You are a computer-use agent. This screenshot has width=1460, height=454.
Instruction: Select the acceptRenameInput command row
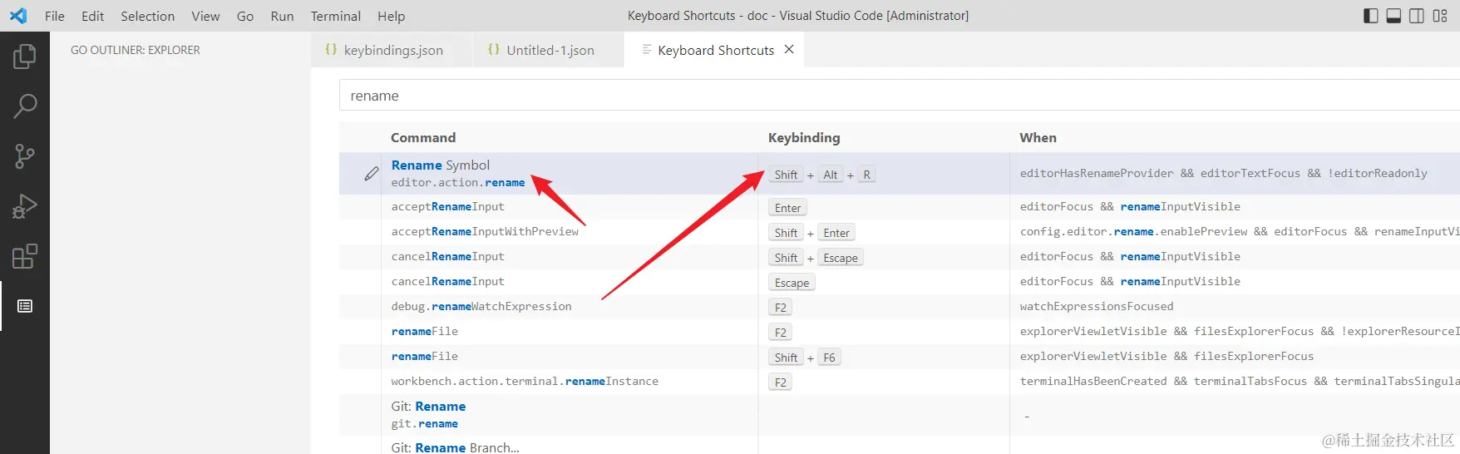(900, 207)
